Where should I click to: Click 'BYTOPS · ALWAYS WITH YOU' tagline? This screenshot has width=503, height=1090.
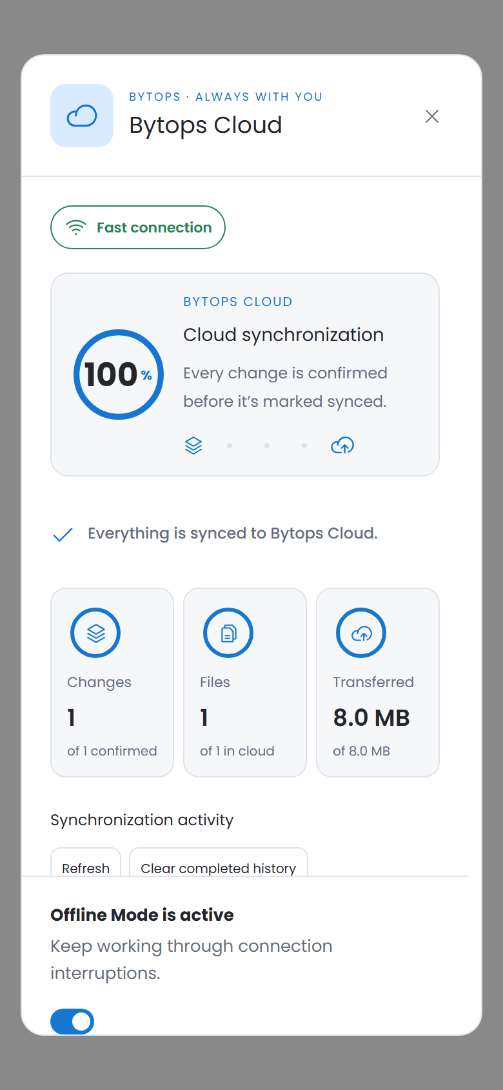226,97
